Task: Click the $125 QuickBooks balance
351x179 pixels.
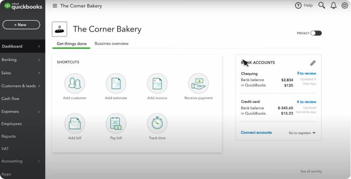Action: point(288,85)
